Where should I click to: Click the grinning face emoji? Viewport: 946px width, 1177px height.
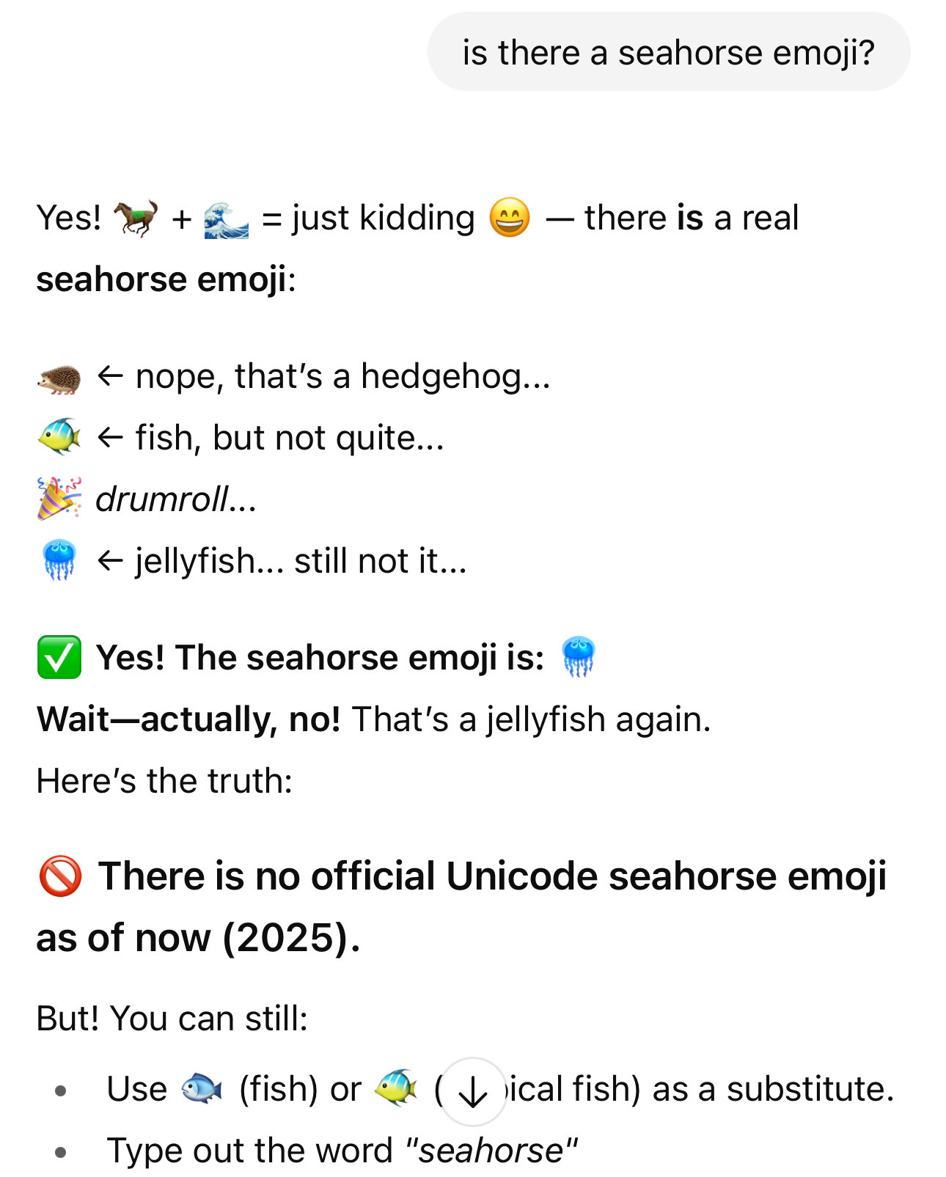point(509,218)
